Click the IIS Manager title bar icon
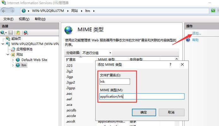Viewport: 219px width, 126px height. (x=4, y=3)
